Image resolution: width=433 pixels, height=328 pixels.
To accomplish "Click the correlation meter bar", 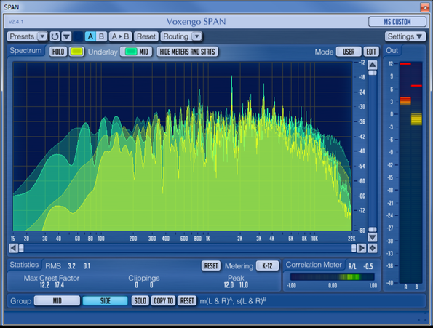I will (x=332, y=276).
